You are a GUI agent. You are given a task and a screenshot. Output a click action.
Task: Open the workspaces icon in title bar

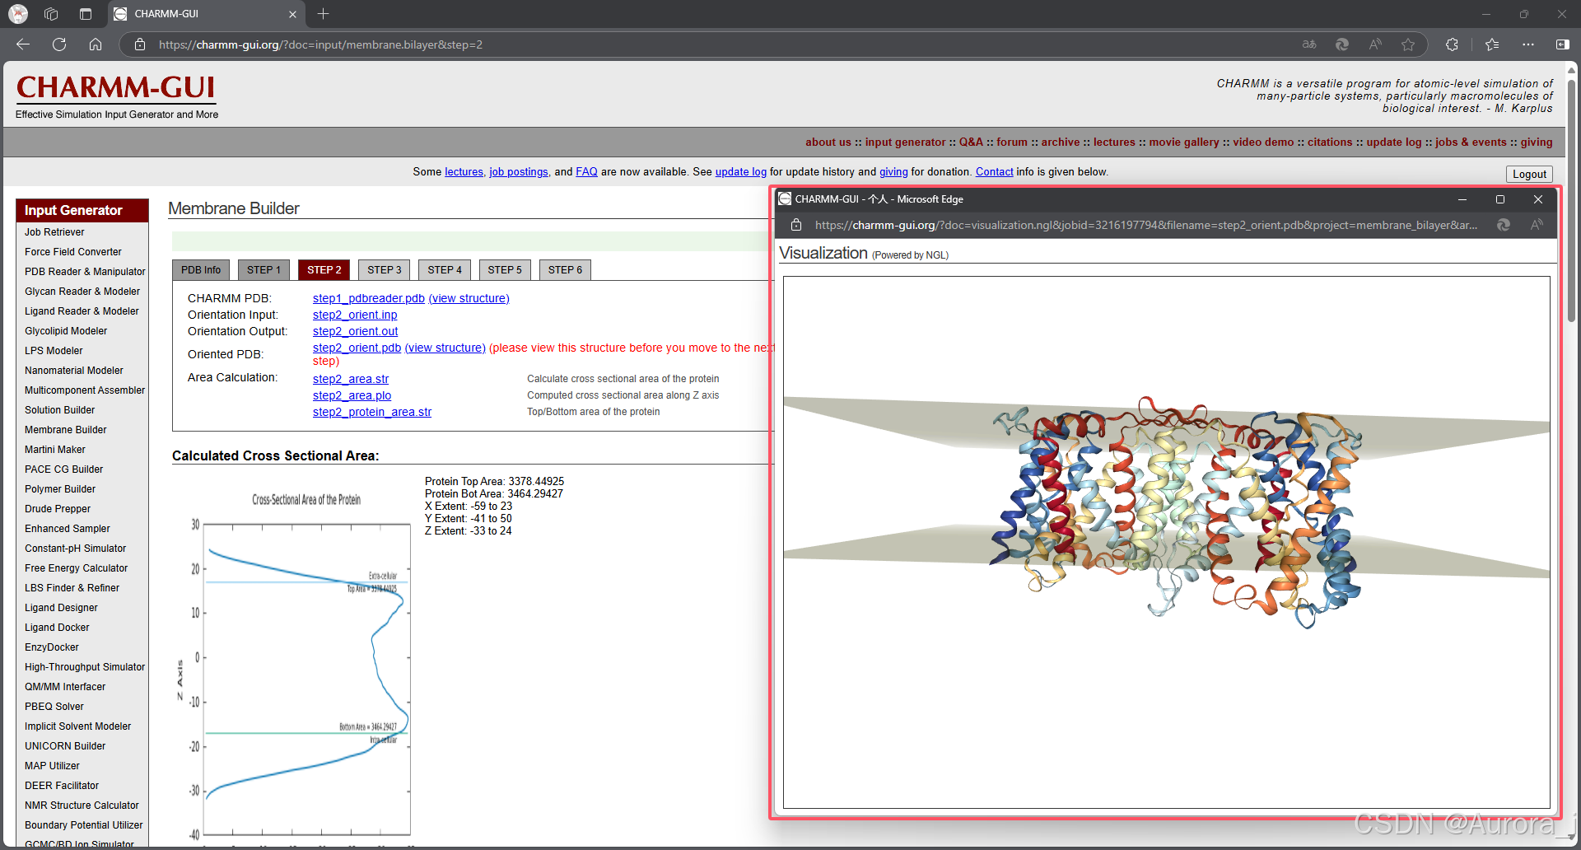point(51,14)
